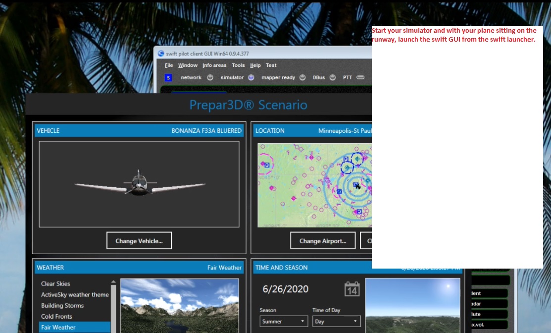Click the Change Vehicle... button
551x333 pixels.
click(x=139, y=241)
